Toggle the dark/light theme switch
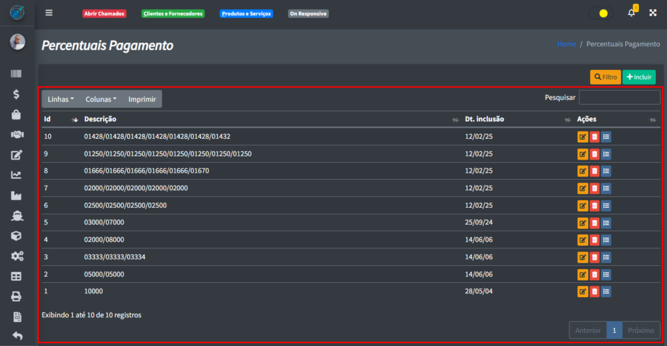This screenshot has height=346, width=667. 600,13
